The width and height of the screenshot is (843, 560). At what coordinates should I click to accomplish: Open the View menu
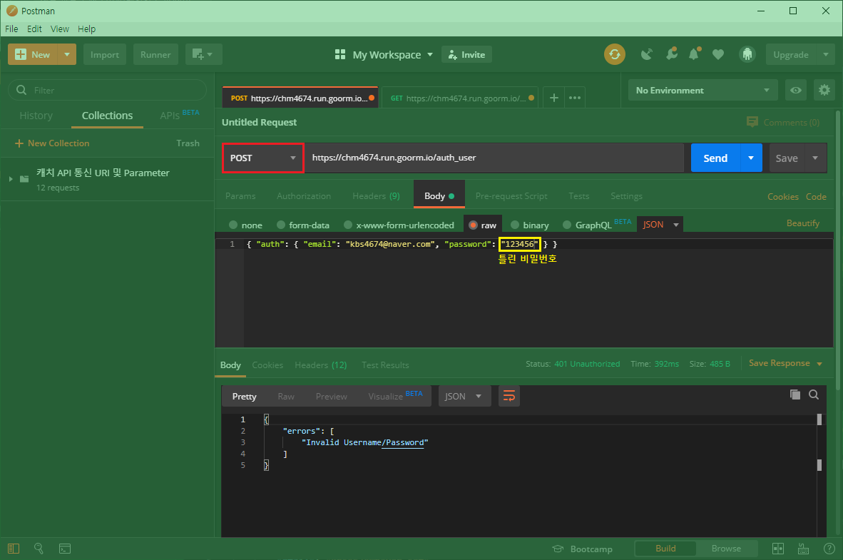point(60,29)
